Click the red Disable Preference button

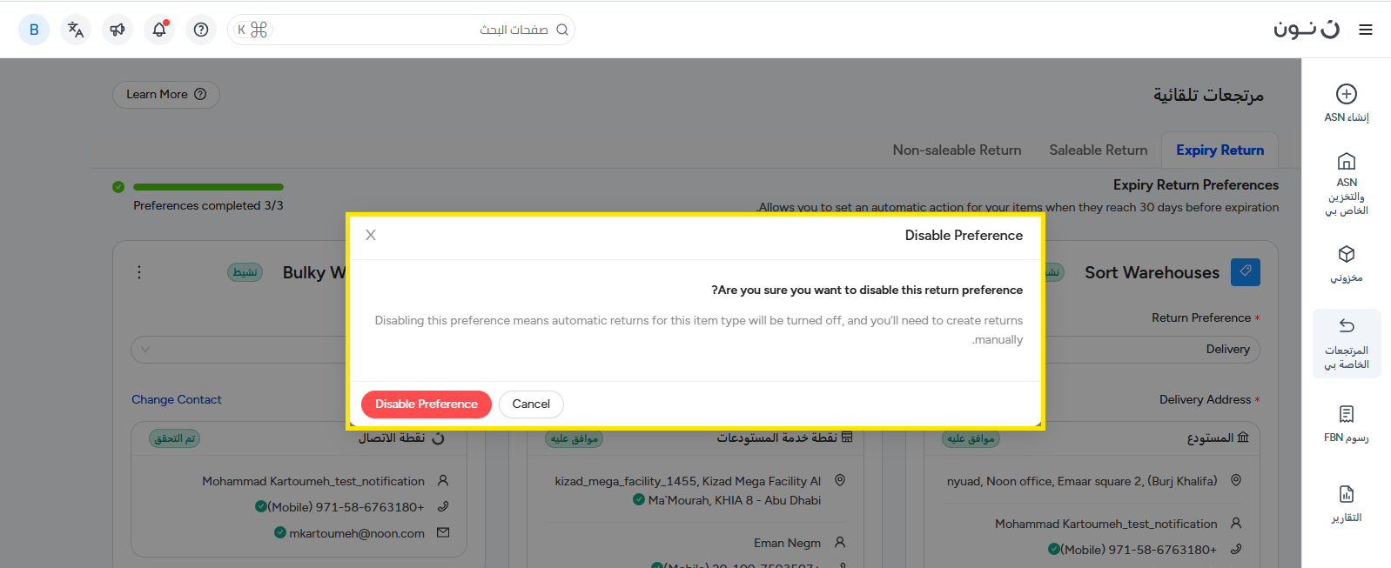click(x=426, y=404)
